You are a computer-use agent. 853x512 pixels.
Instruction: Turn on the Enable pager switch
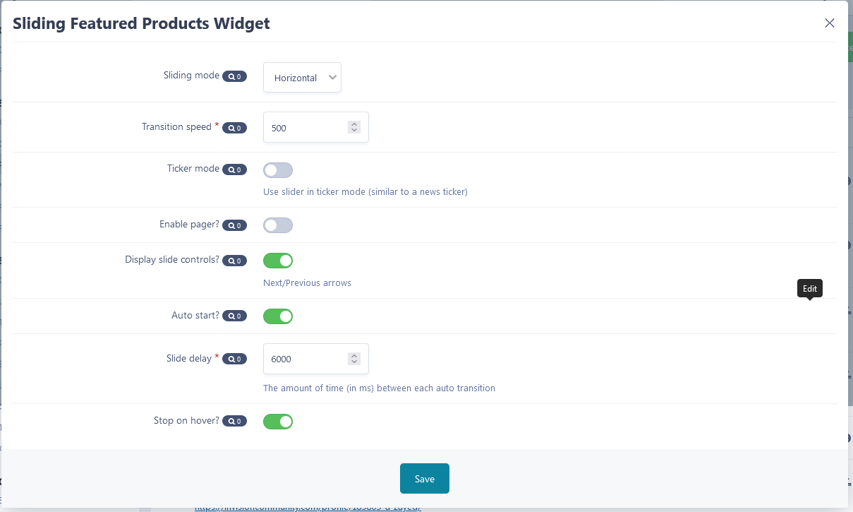click(x=278, y=225)
